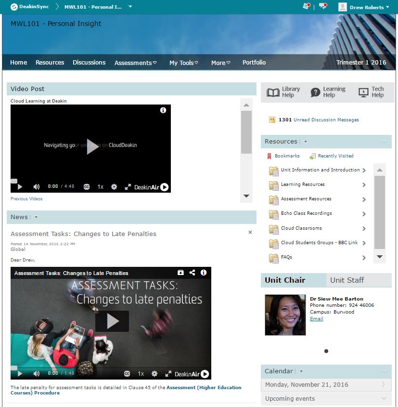The width and height of the screenshot is (398, 407).
Task: Share the Late Penalties video
Action: (192, 273)
